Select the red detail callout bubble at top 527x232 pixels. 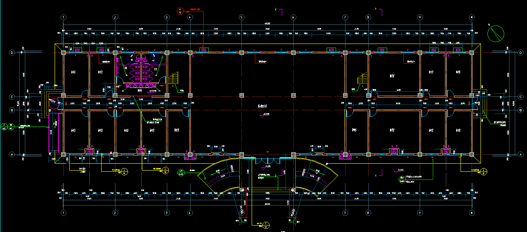[181, 11]
